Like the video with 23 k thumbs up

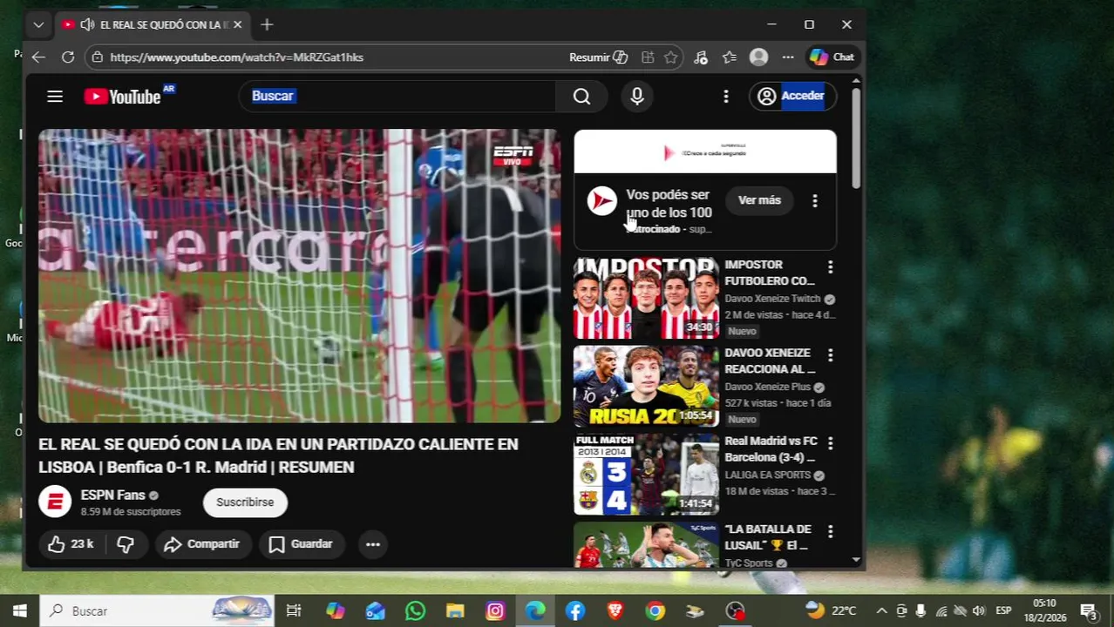tap(70, 544)
